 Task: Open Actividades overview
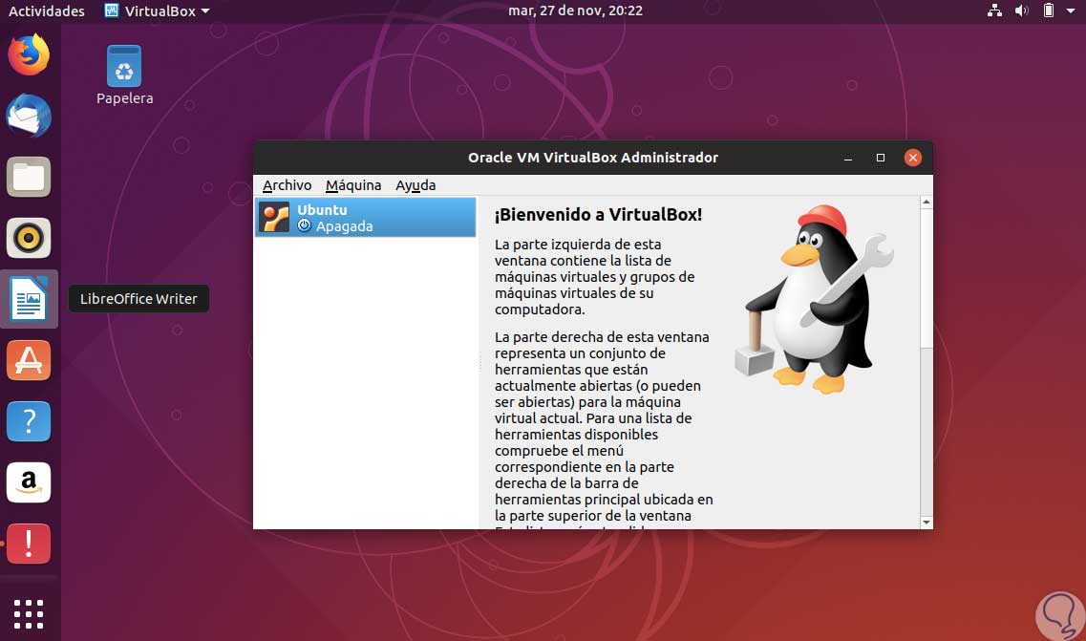[47, 11]
